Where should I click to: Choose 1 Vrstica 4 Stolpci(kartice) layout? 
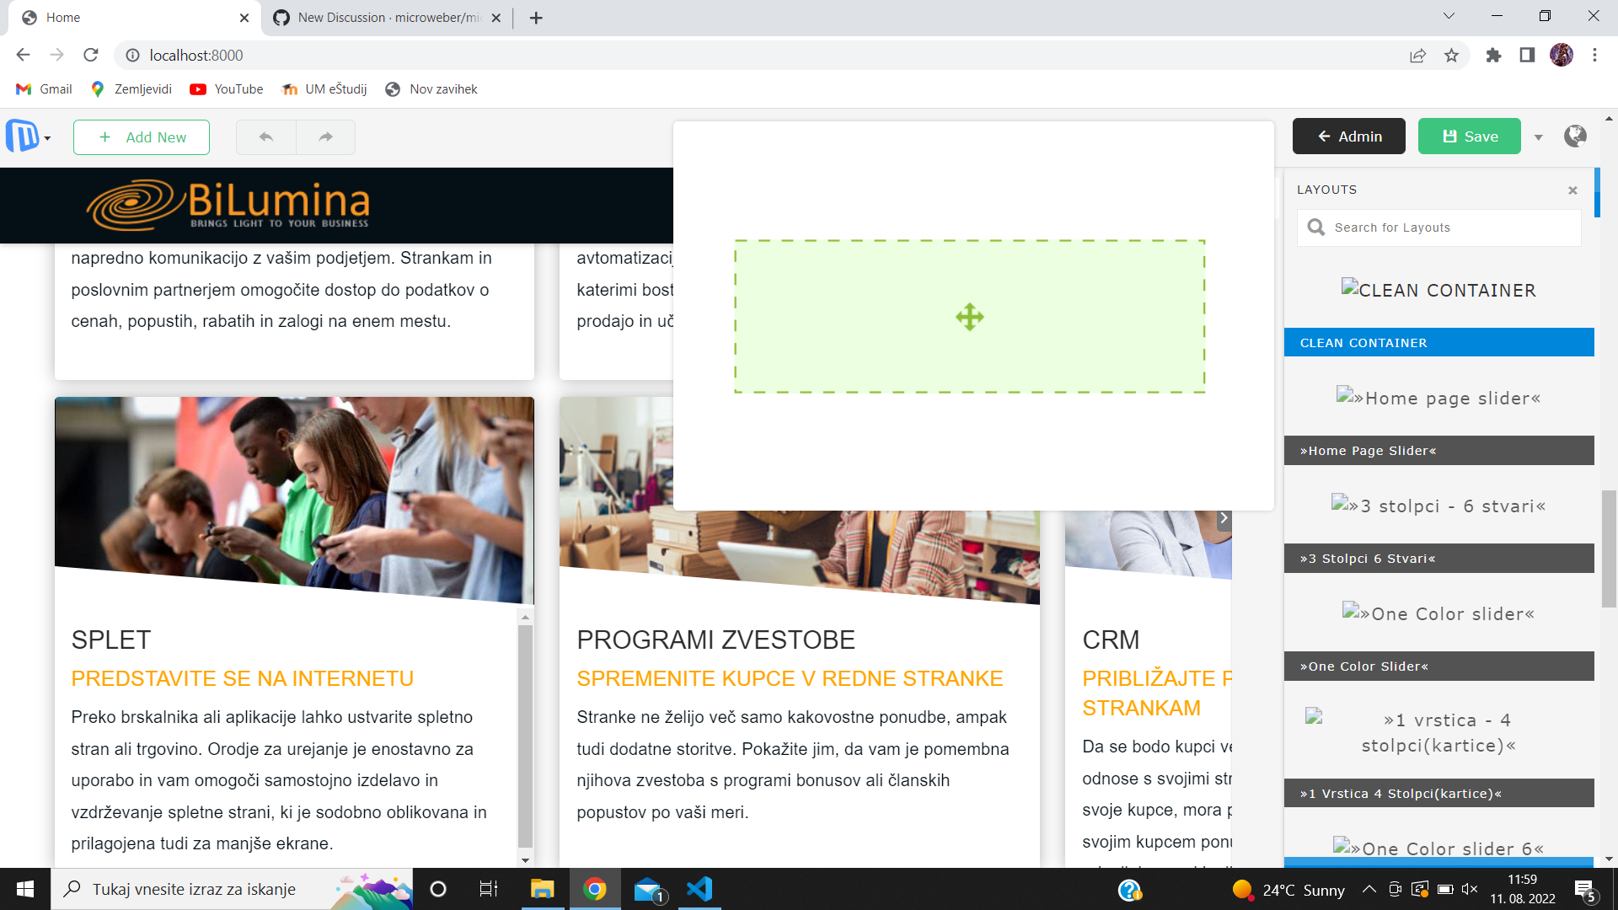(x=1439, y=794)
